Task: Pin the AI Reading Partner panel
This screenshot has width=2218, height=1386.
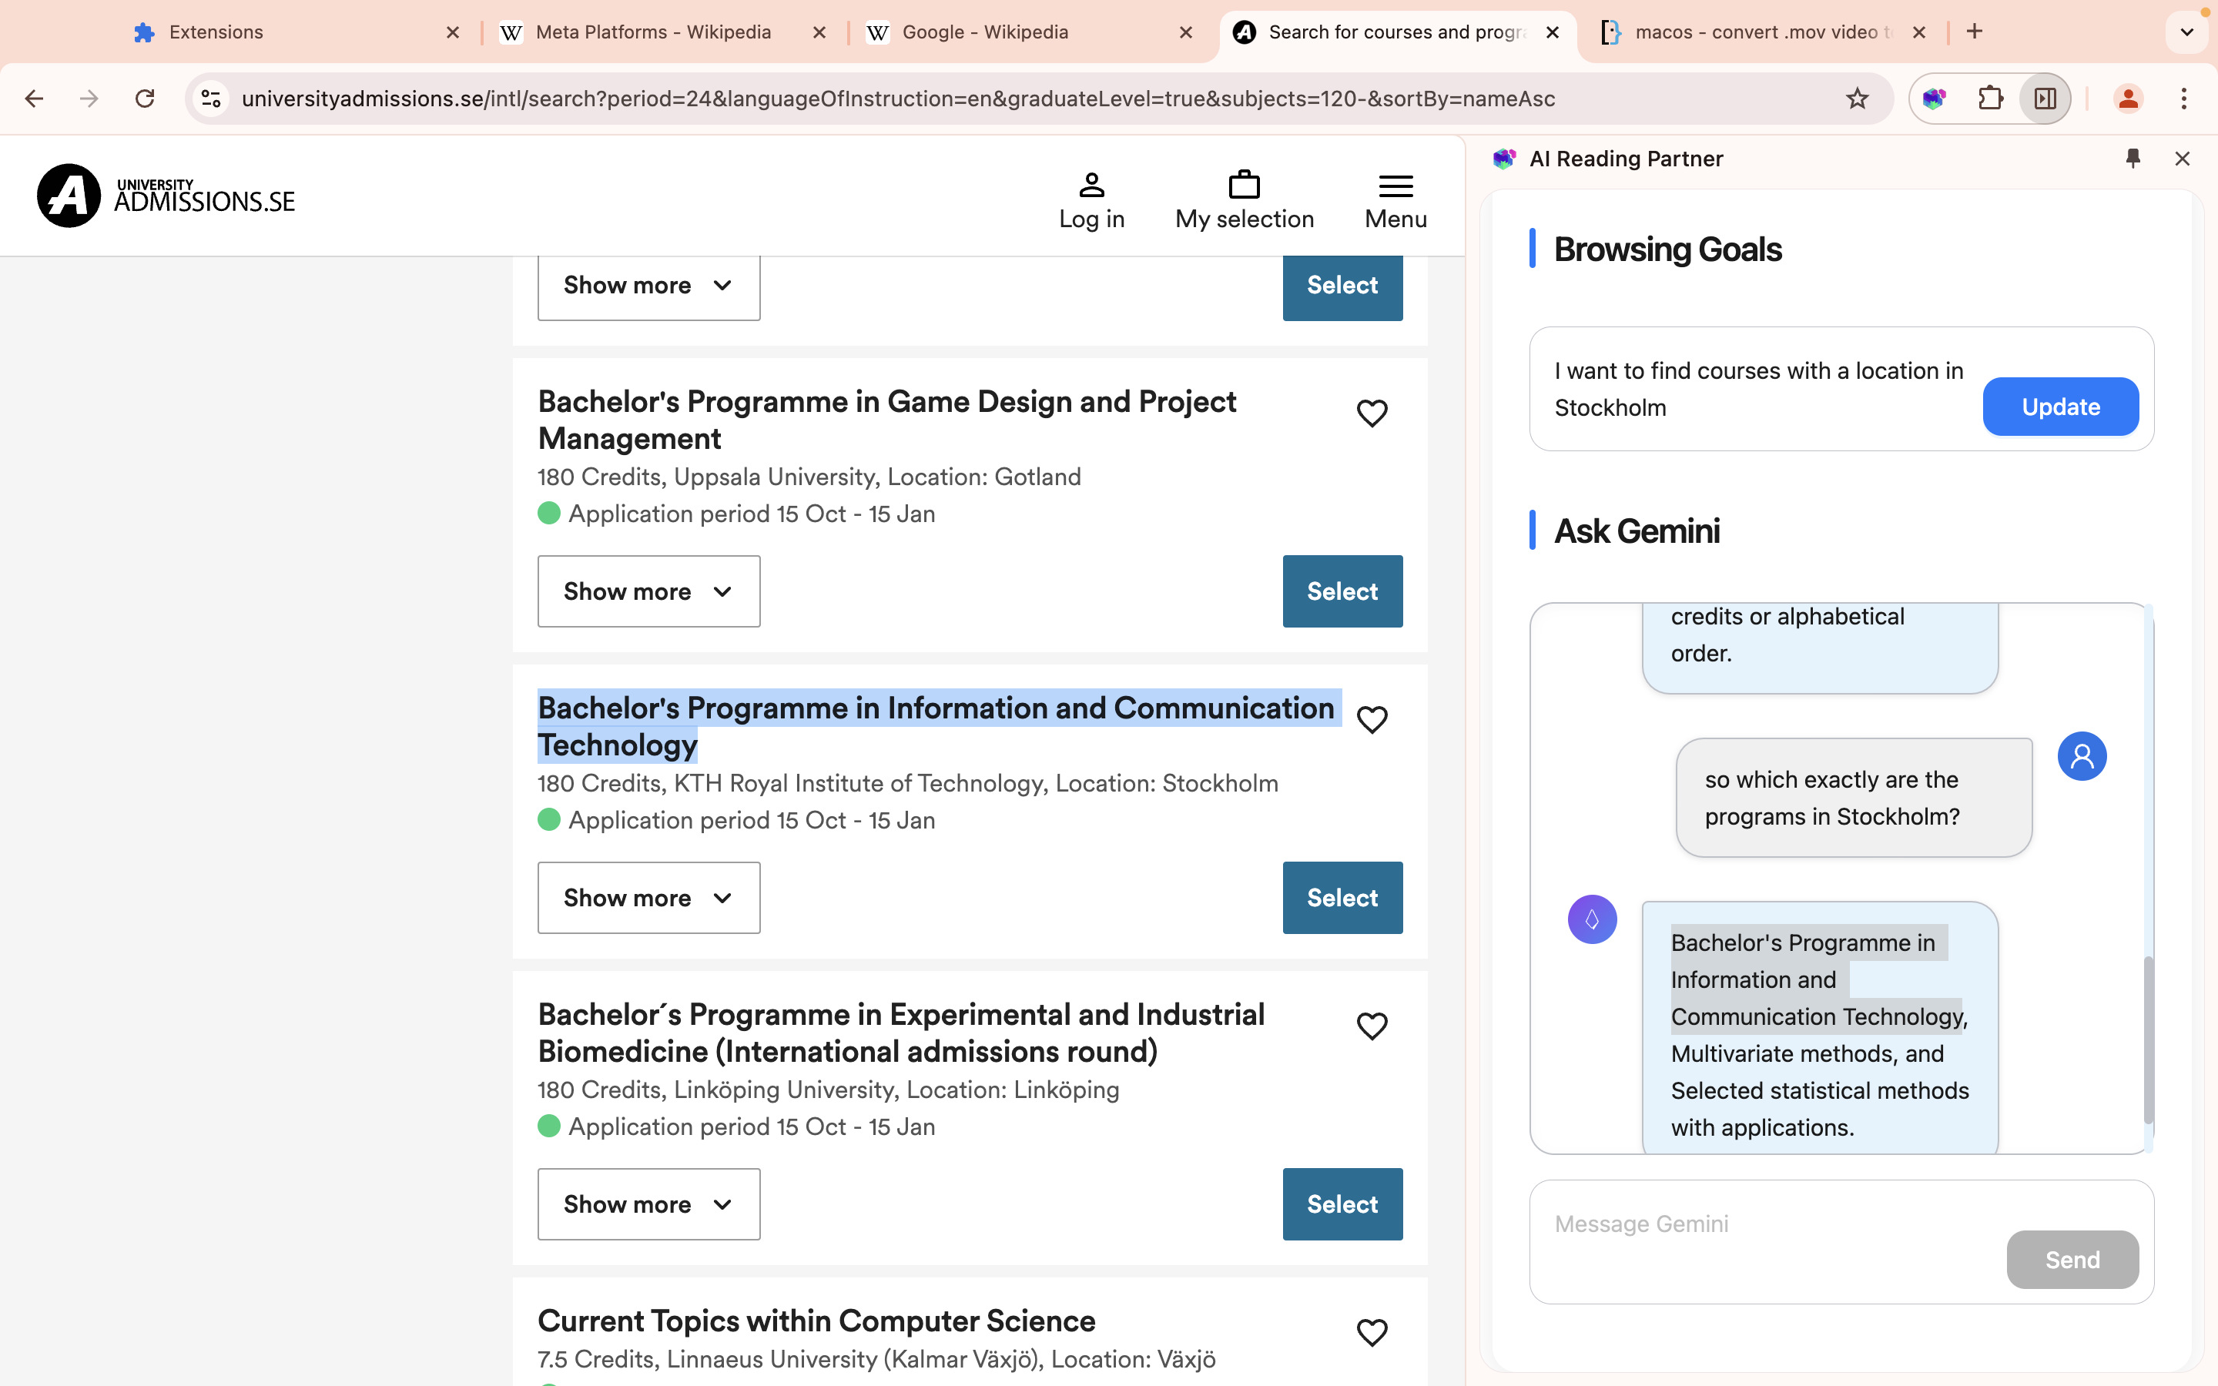Action: click(2133, 159)
